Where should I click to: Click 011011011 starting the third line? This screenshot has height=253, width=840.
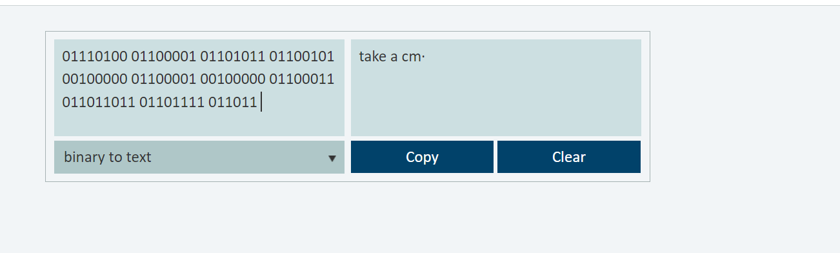pyautogui.click(x=99, y=102)
